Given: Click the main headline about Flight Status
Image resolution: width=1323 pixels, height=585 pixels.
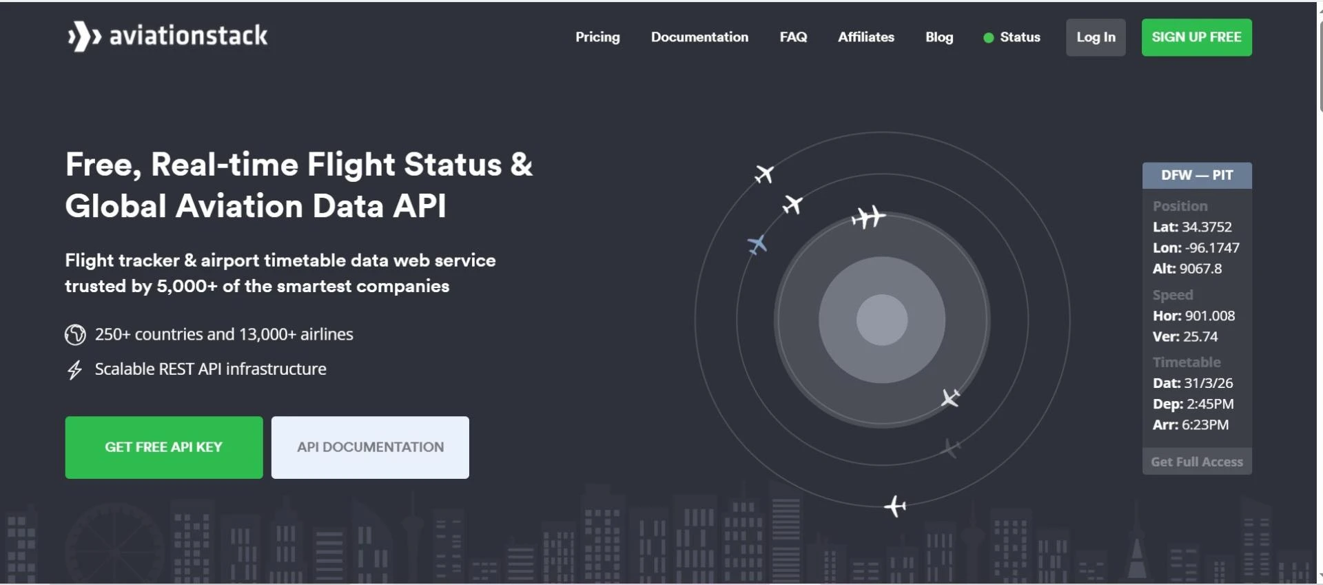Looking at the screenshot, I should (x=299, y=185).
